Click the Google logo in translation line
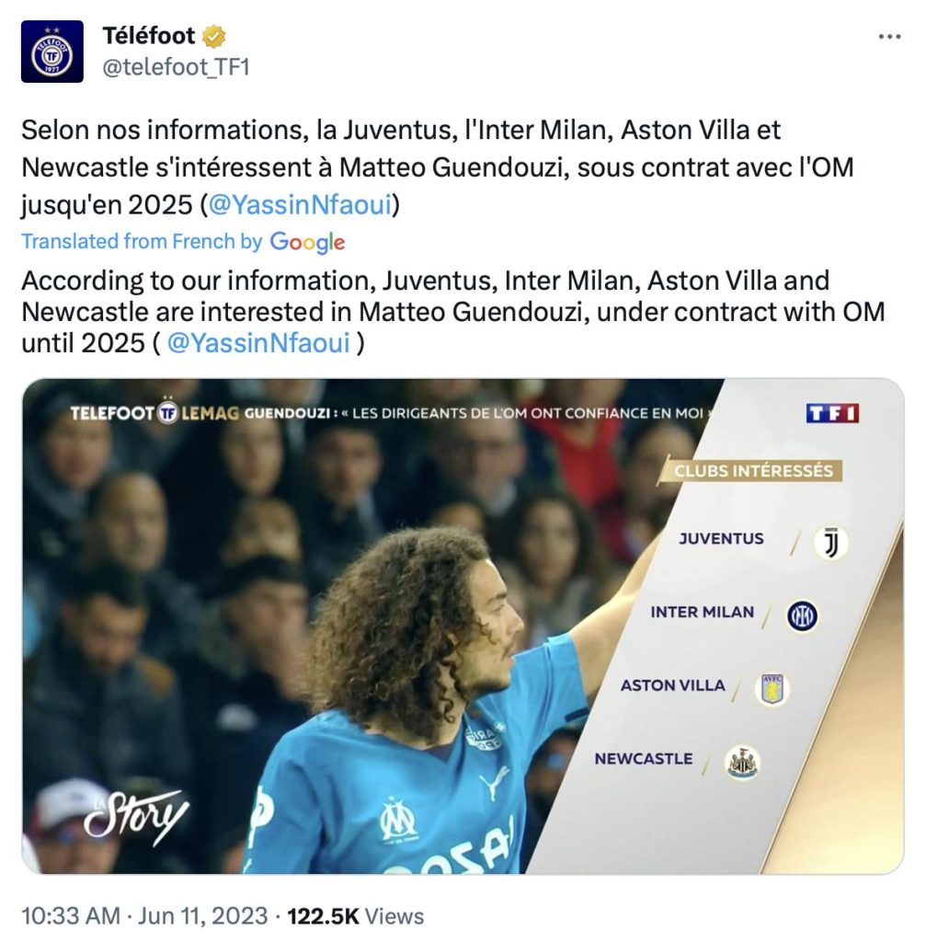The width and height of the screenshot is (926, 942). tap(307, 242)
